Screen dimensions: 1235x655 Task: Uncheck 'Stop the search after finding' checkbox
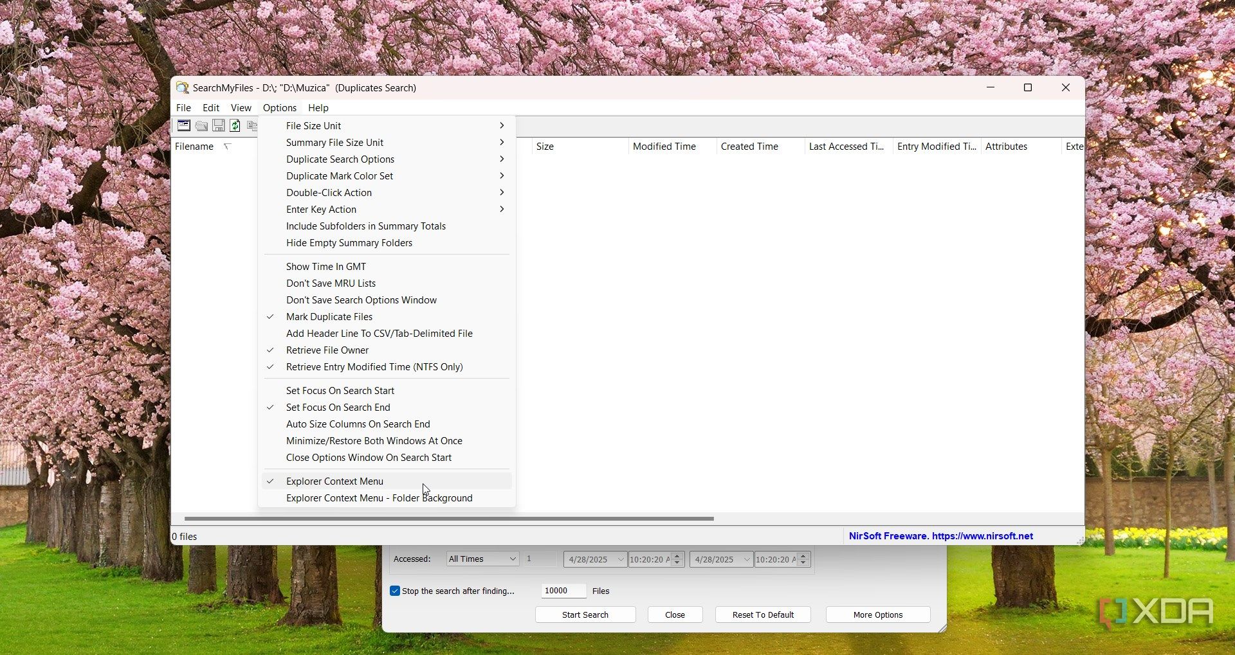click(395, 591)
